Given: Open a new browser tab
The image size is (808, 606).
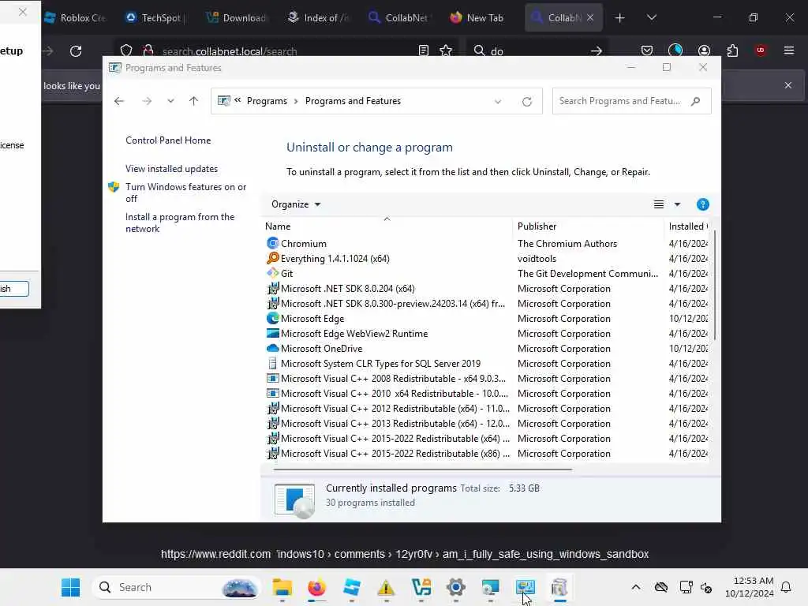Looking at the screenshot, I should tap(620, 18).
